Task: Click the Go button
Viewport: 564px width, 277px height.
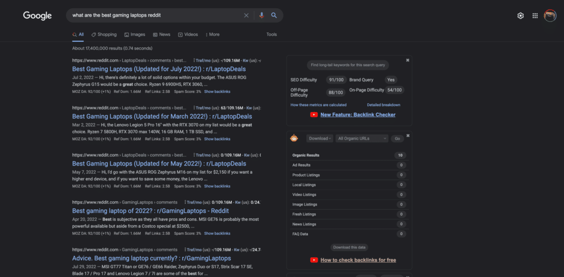Action: pyautogui.click(x=398, y=138)
